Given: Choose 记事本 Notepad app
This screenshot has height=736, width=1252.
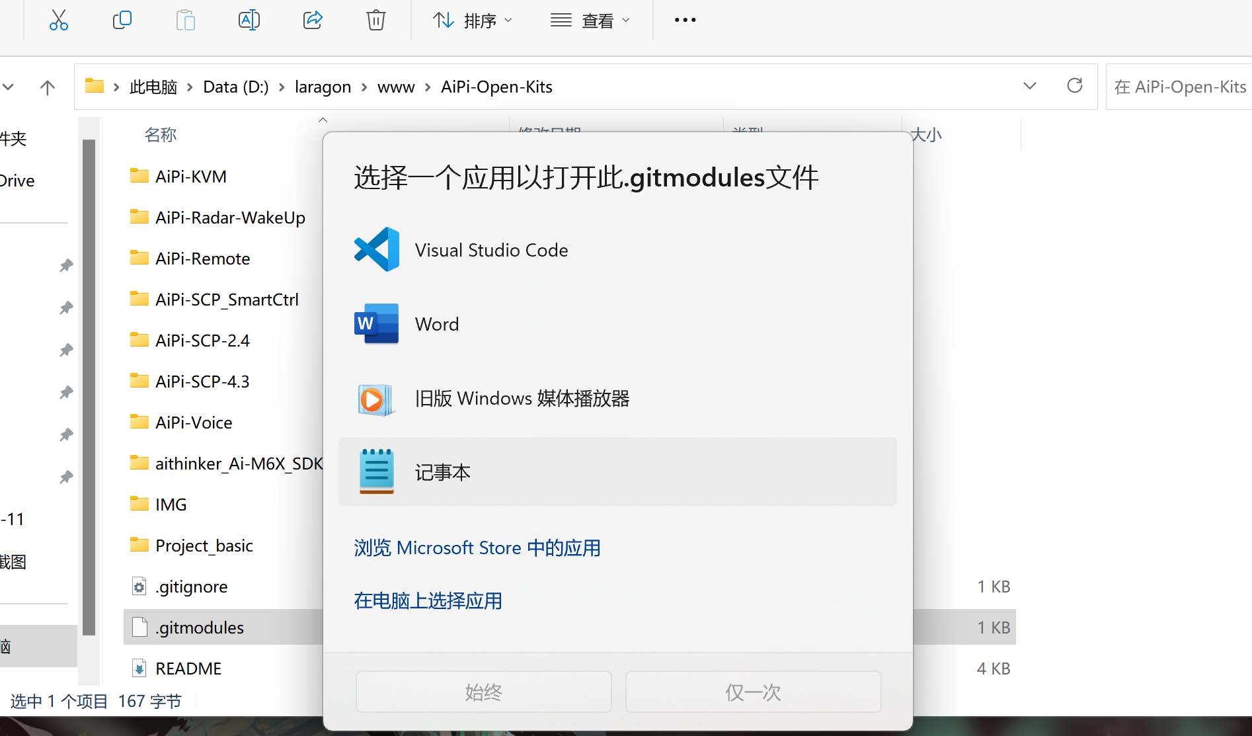Looking at the screenshot, I should pos(617,471).
